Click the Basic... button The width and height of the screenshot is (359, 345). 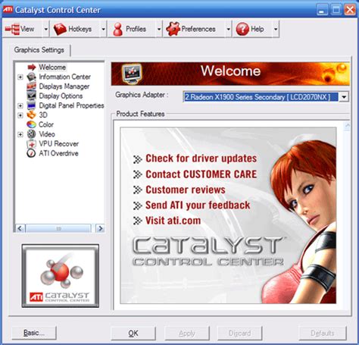(x=34, y=333)
